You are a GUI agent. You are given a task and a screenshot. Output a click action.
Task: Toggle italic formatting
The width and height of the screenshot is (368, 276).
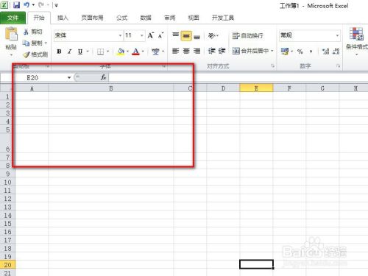point(70,52)
